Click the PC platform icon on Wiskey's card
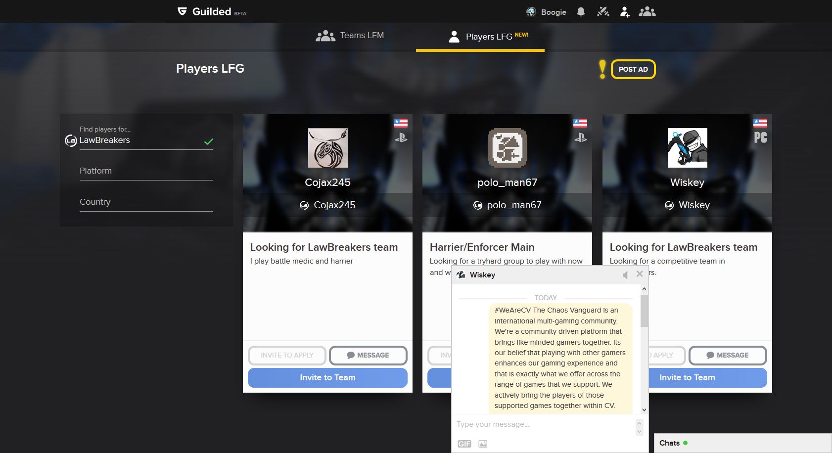Screen dimensions: 832x453 tap(761, 137)
